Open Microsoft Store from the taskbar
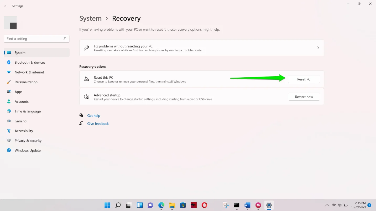Viewport: 376px width, 211px height. pyautogui.click(x=183, y=205)
